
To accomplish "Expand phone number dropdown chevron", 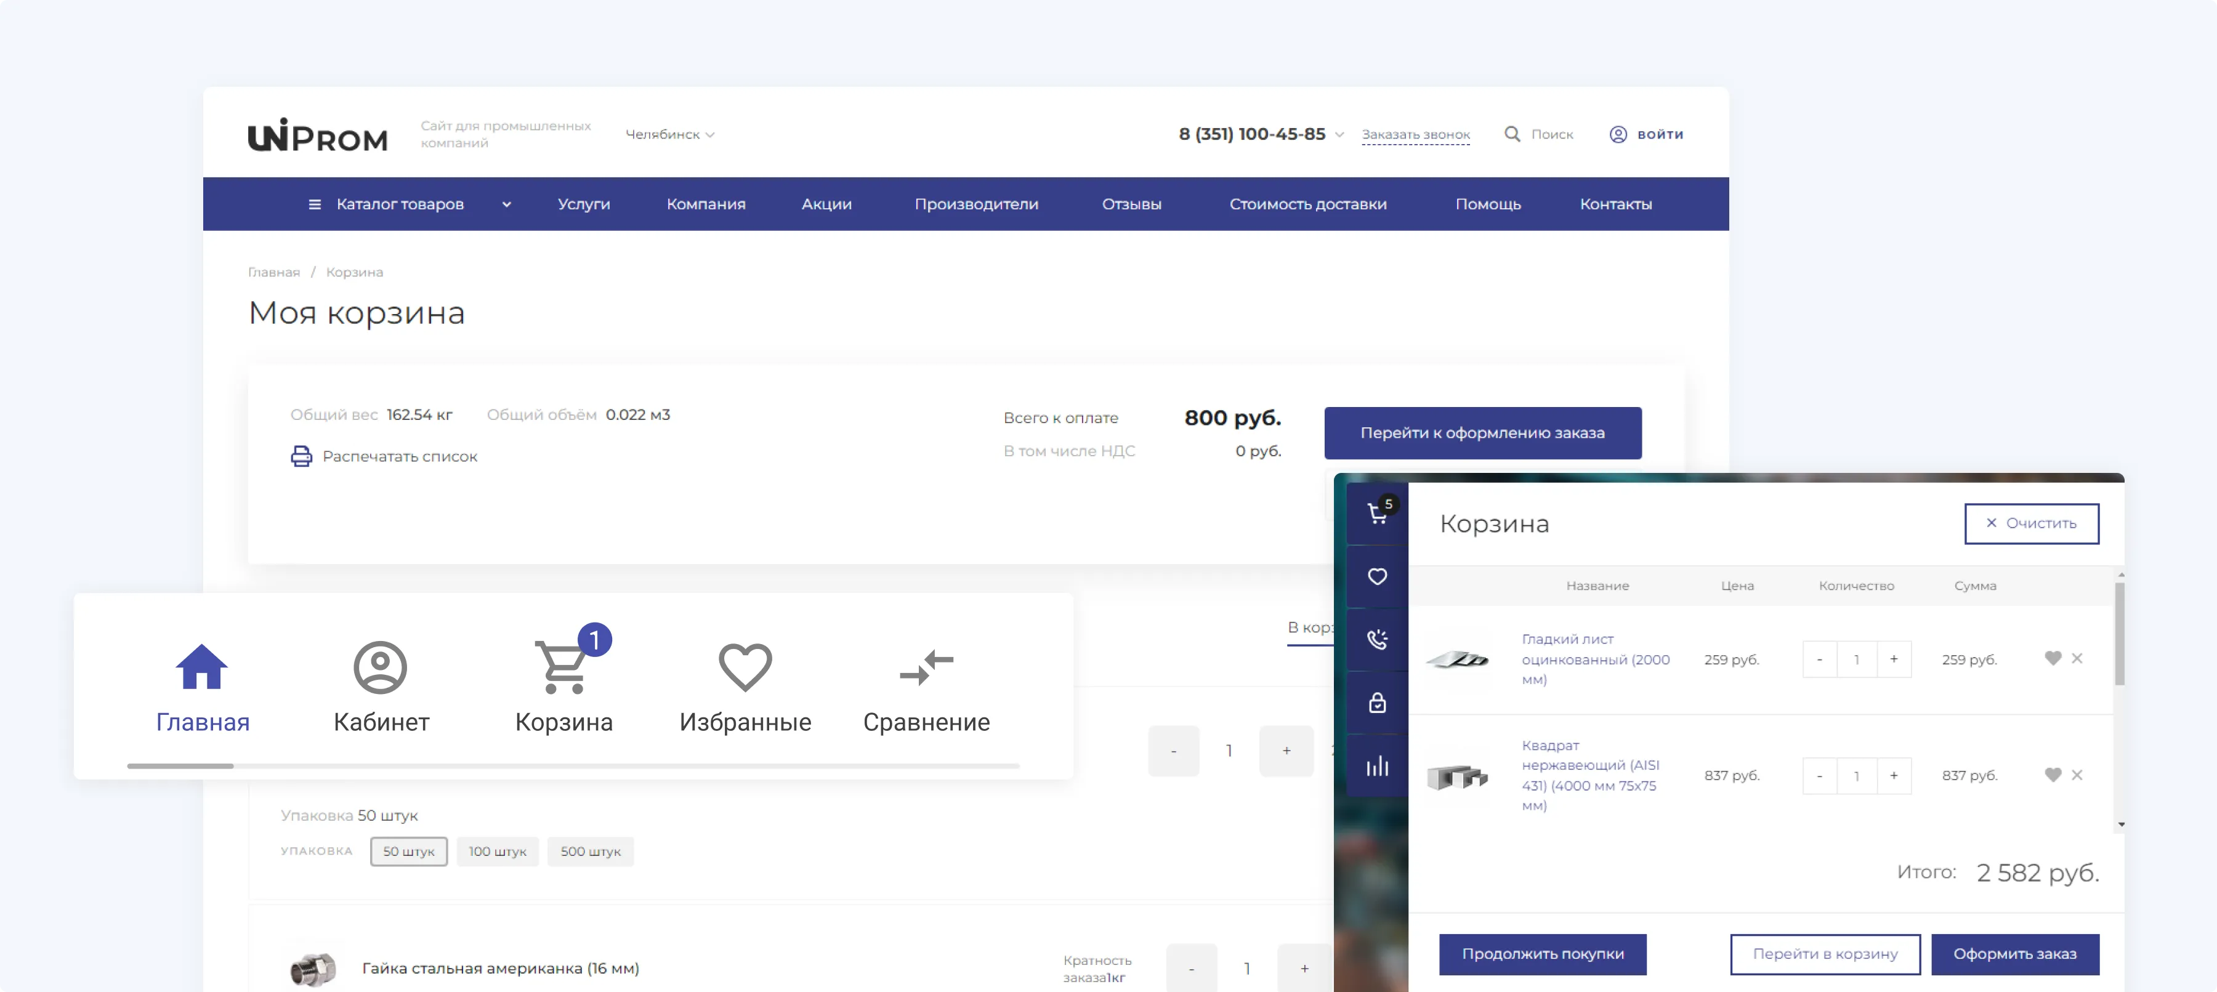I will pos(1339,134).
